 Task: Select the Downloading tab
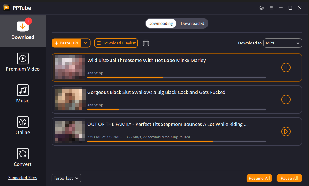(x=161, y=23)
